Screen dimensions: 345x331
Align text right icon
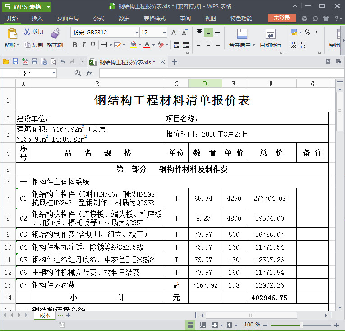(217, 45)
